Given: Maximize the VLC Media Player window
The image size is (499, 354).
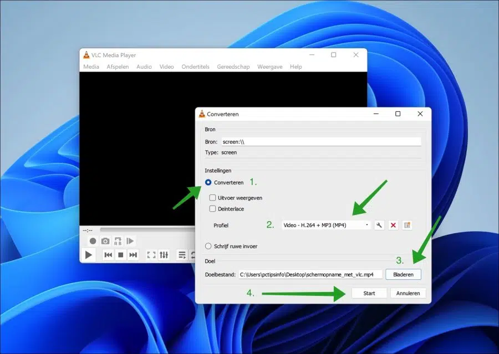Looking at the screenshot, I should click(x=334, y=55).
